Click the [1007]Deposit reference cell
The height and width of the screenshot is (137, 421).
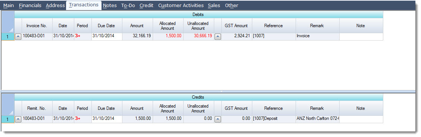click(274, 120)
